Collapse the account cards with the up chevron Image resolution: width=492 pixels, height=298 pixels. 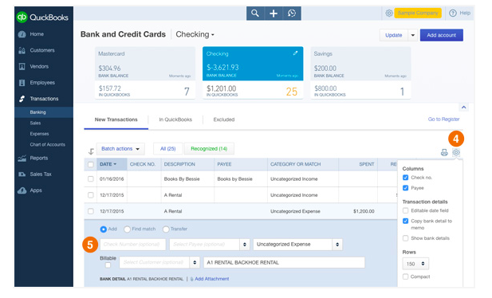click(x=463, y=108)
